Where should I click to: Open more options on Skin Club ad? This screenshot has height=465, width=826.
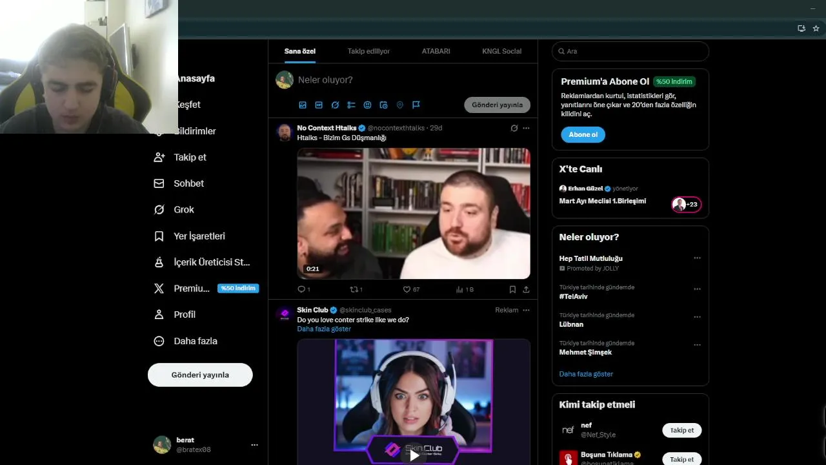click(526, 310)
